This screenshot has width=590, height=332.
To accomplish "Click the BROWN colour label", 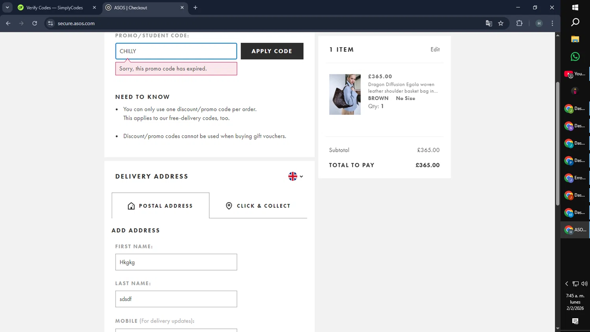I will (378, 98).
